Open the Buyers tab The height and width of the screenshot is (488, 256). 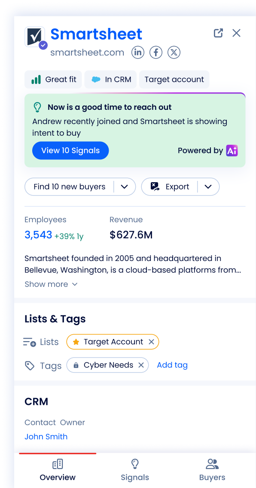pyautogui.click(x=212, y=469)
